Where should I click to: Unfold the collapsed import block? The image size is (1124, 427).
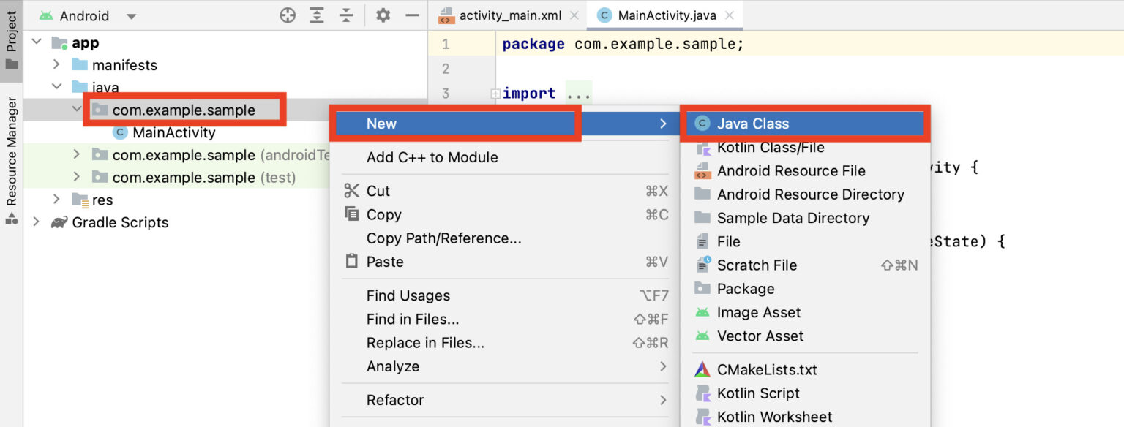tap(495, 94)
